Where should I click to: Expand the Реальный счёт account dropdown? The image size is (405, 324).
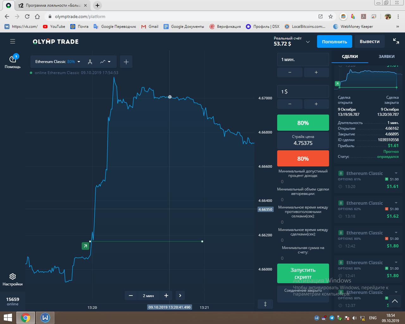308,42
